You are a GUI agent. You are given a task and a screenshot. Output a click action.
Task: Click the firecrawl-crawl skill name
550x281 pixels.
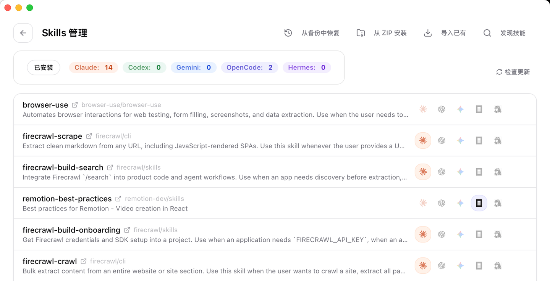50,261
